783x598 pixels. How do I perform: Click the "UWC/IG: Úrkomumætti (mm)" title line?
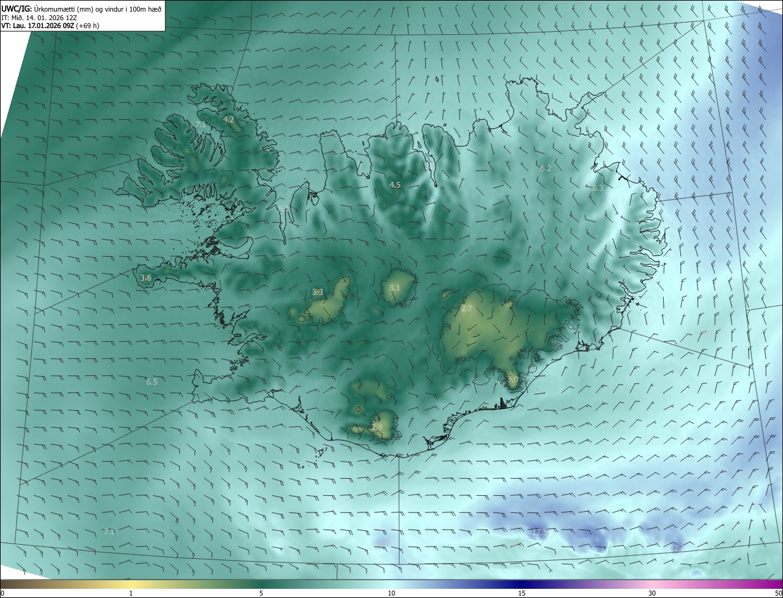coord(82,9)
